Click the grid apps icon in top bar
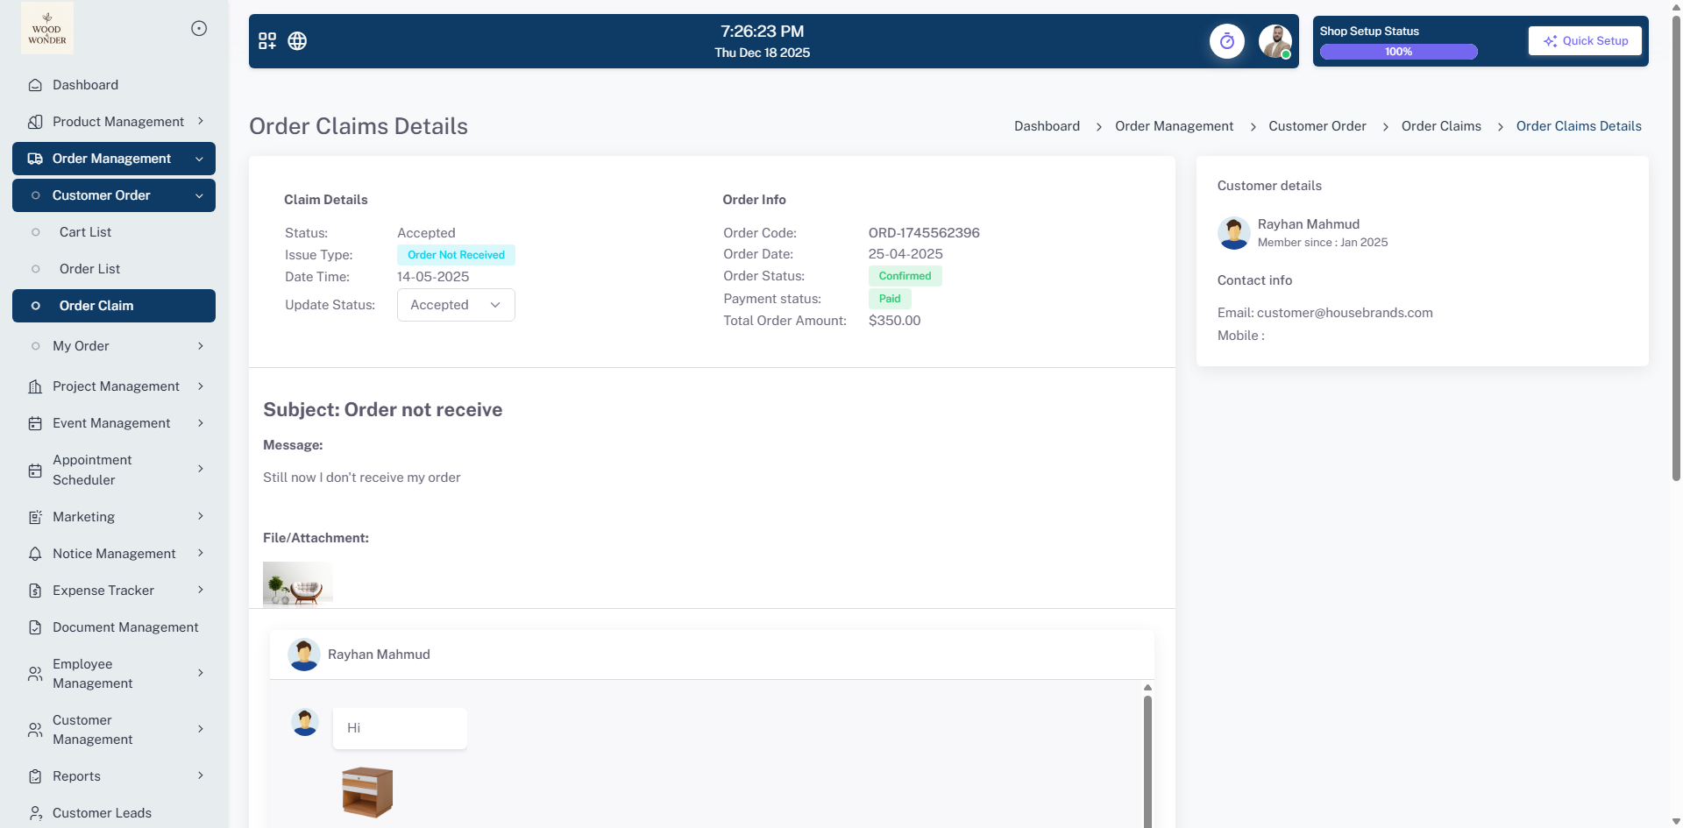Image resolution: width=1683 pixels, height=828 pixels. (267, 41)
